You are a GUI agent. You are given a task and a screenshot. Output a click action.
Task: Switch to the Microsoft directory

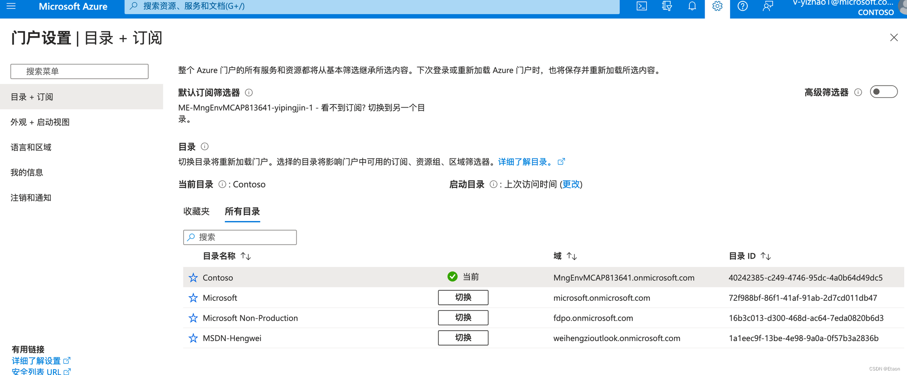[463, 298]
